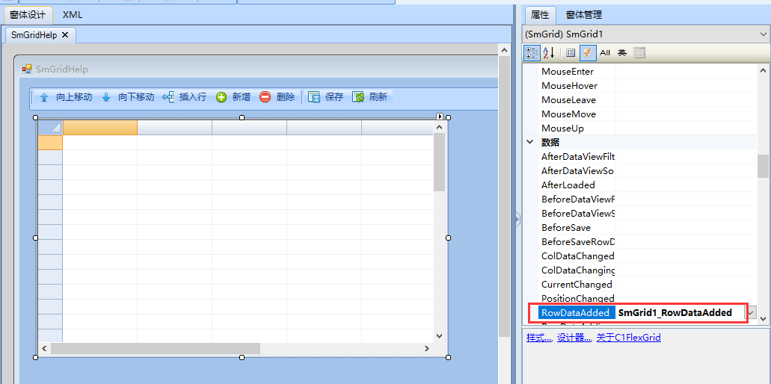Click the property grid scrollbar up arrow

click(763, 71)
